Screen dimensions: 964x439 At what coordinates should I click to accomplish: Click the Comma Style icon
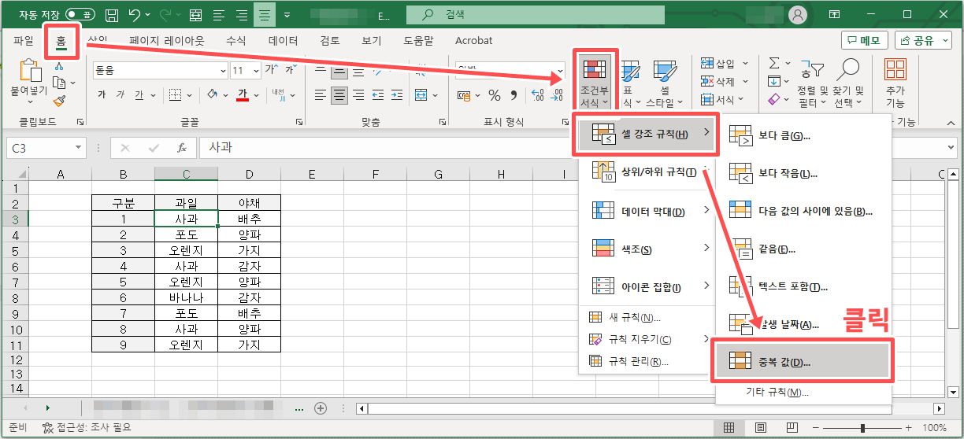[514, 95]
